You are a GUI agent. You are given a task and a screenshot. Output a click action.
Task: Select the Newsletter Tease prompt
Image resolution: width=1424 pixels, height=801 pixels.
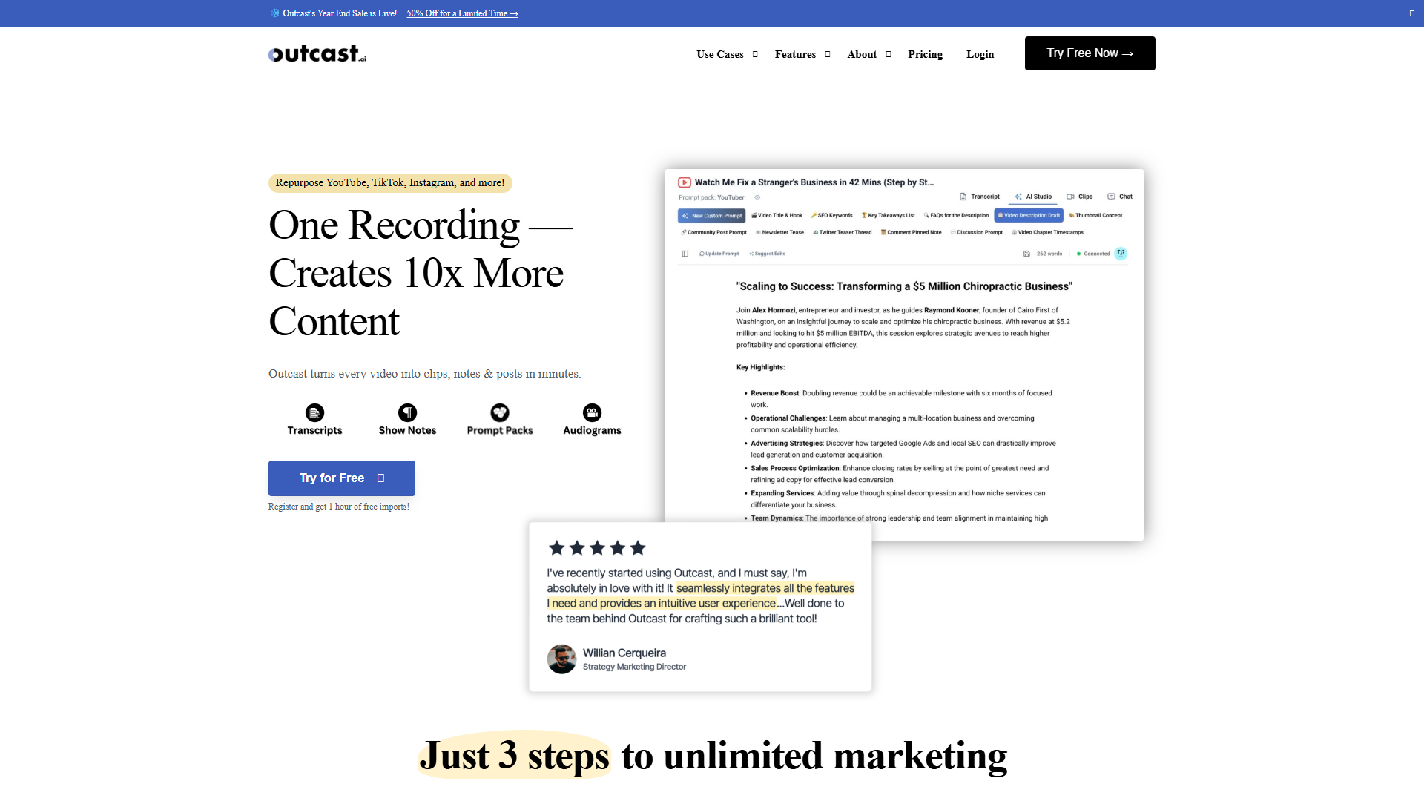tap(779, 233)
